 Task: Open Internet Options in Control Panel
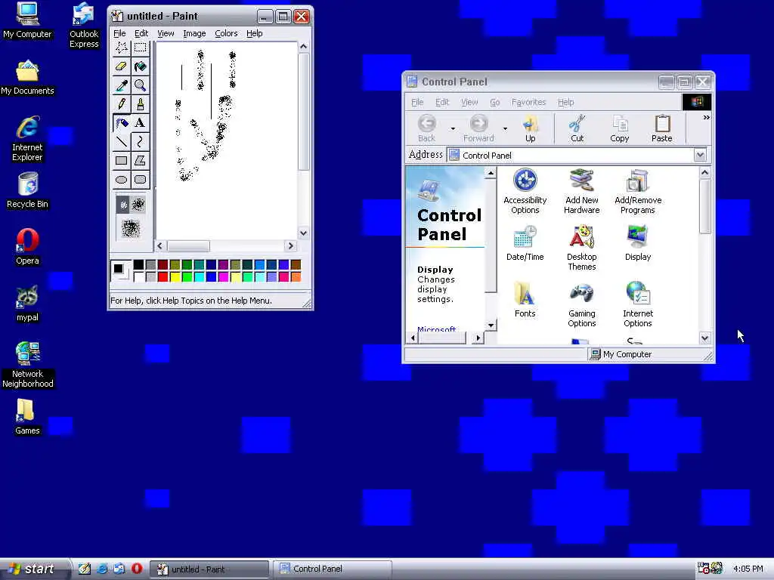tap(638, 305)
